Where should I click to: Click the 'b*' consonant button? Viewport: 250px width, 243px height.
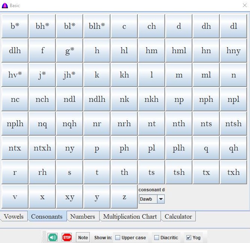[x=15, y=27]
